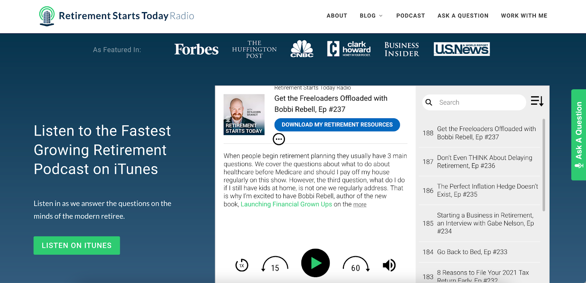Select episode 187 Don't Even THINK About Delaying

click(479, 161)
